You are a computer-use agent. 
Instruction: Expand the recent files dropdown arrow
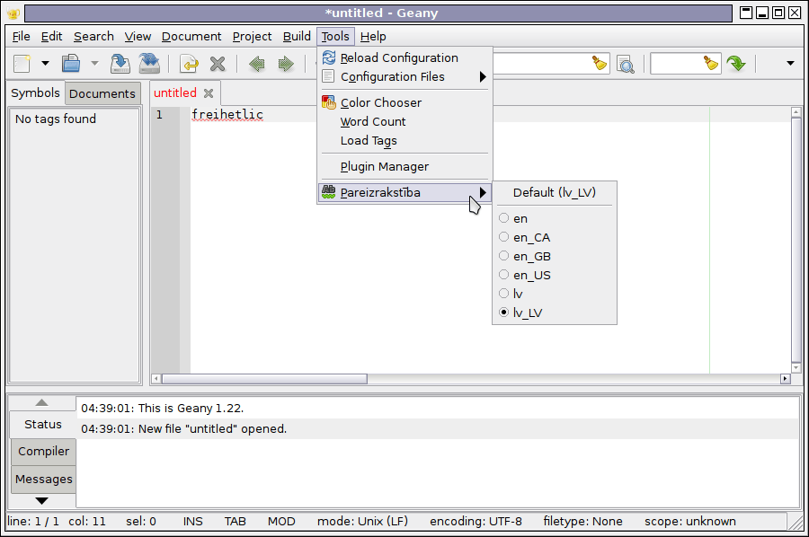[x=94, y=64]
